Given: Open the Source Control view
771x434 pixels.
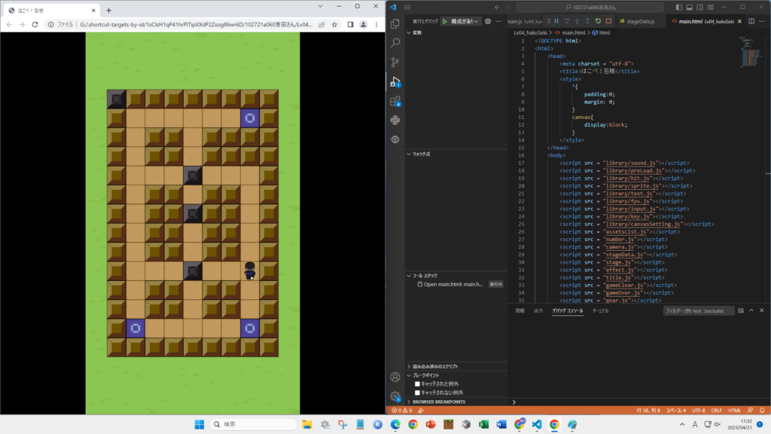Looking at the screenshot, I should click(395, 62).
